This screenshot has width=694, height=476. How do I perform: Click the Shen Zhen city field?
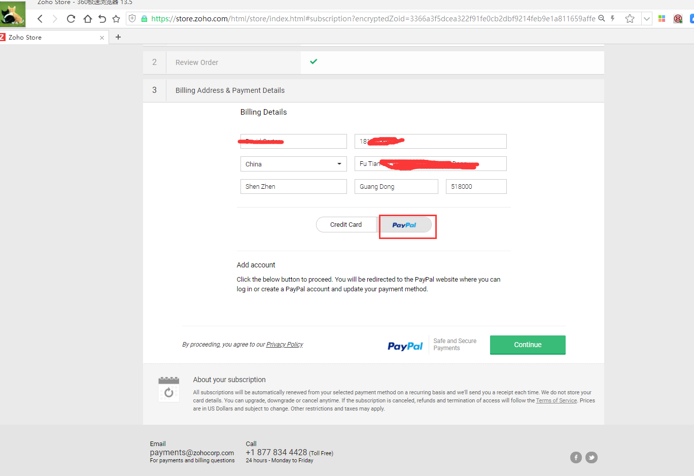coord(294,186)
